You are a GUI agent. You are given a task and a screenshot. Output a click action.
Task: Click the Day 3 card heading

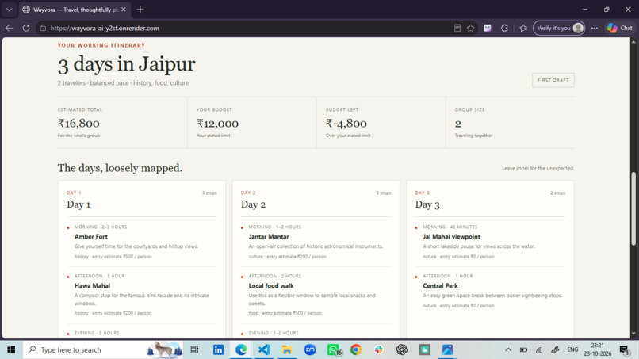pos(427,204)
